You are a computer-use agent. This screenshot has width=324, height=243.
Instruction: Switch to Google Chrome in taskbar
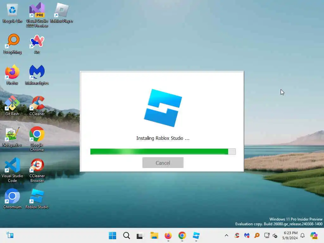tap(182, 235)
